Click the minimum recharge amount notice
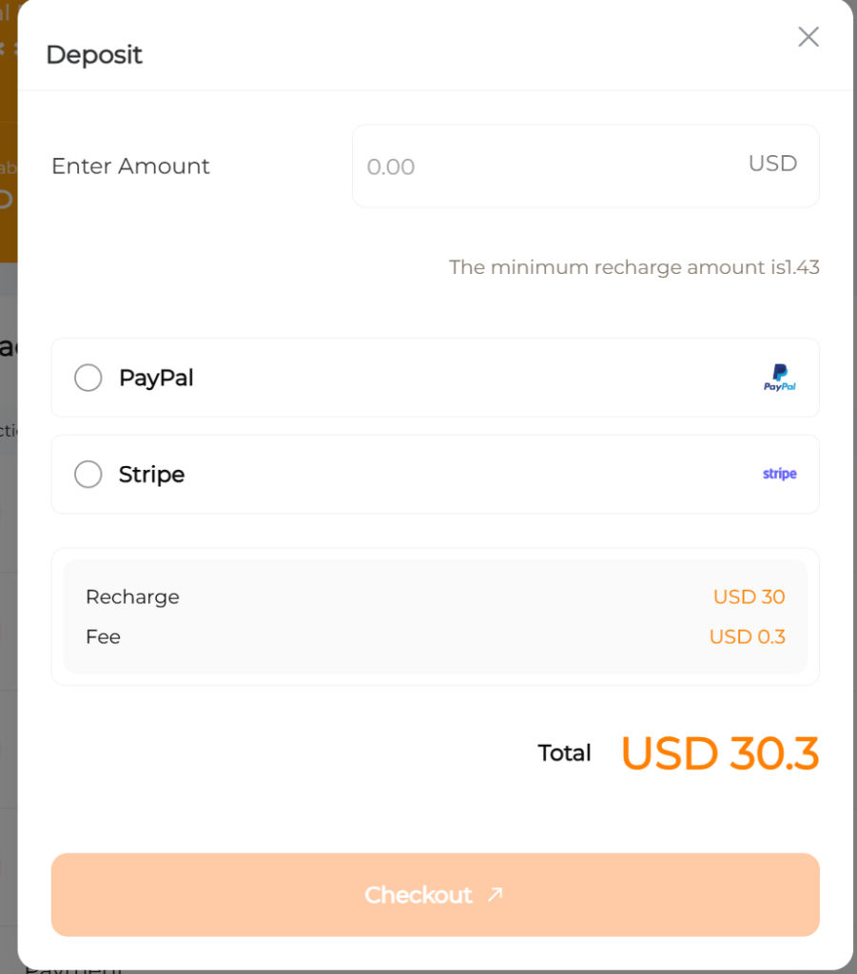The image size is (857, 974). point(633,267)
